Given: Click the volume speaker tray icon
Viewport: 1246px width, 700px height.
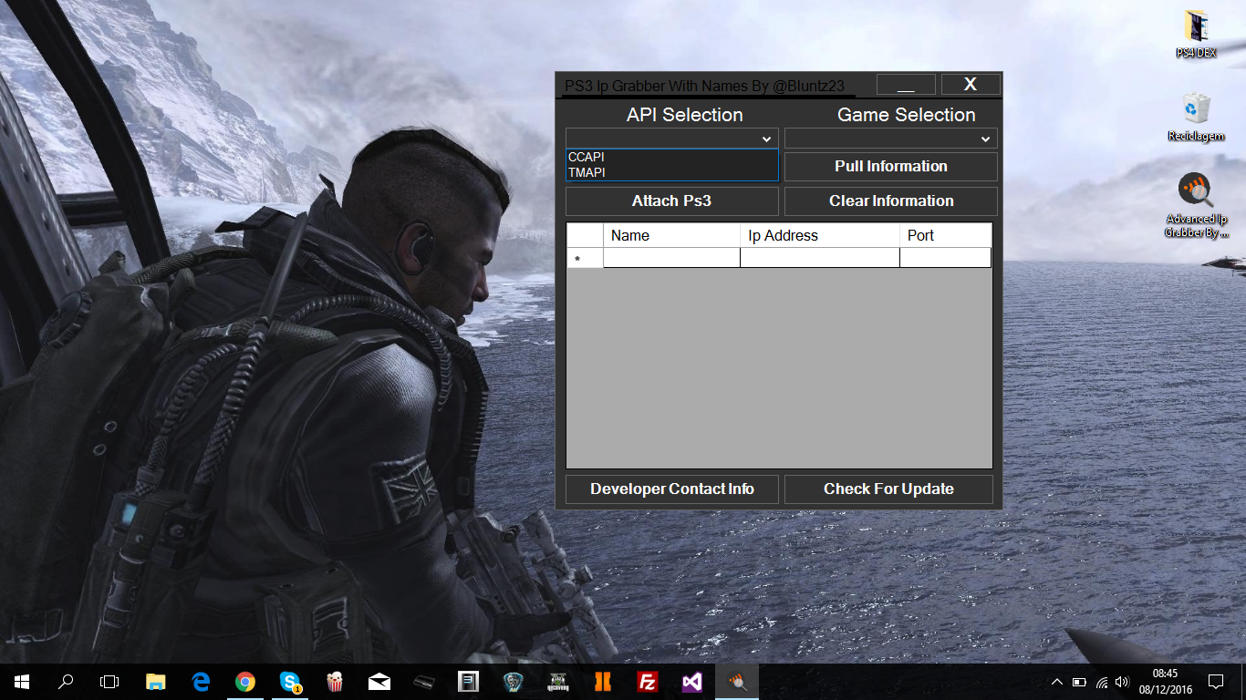Looking at the screenshot, I should 1122,682.
